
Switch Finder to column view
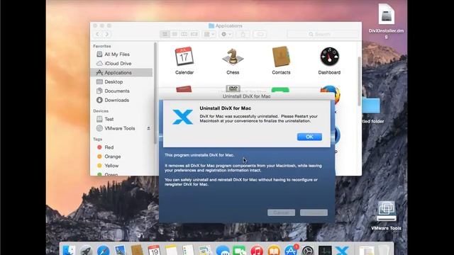184,34
